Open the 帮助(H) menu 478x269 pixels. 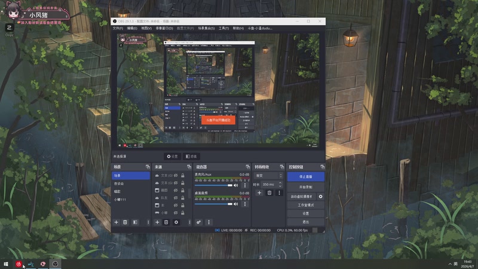pos(238,28)
